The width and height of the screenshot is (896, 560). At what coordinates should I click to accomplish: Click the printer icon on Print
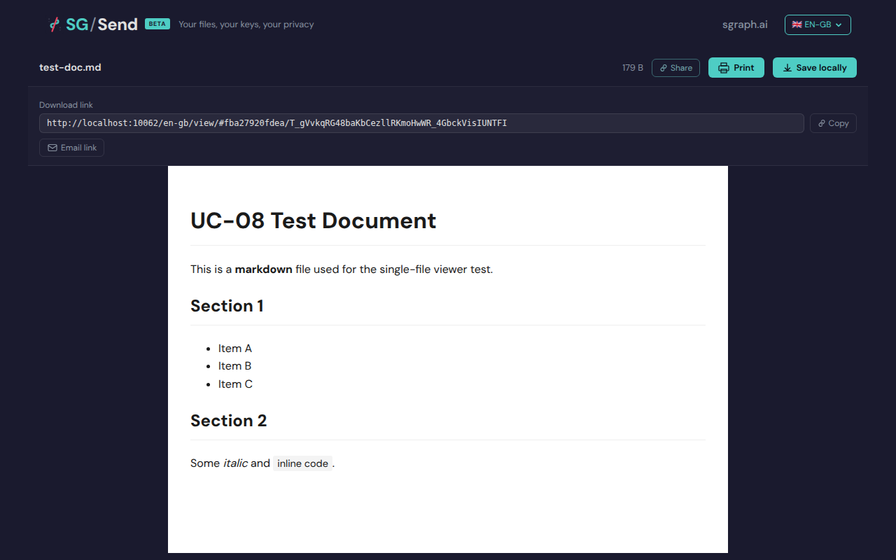[724, 68]
